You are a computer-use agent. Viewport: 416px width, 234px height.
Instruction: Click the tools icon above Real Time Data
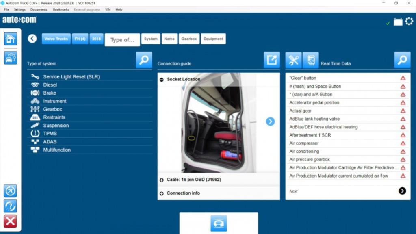click(293, 60)
